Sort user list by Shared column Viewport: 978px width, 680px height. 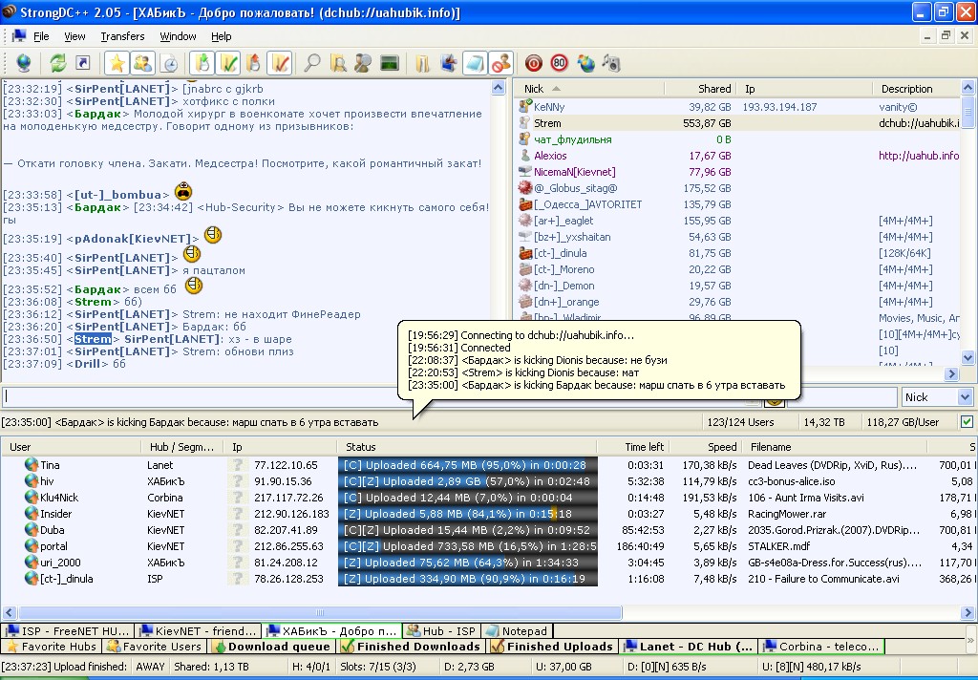coord(713,89)
